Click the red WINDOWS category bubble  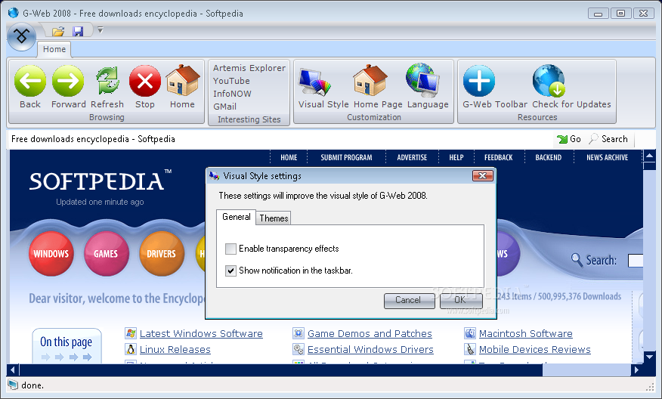(x=51, y=253)
